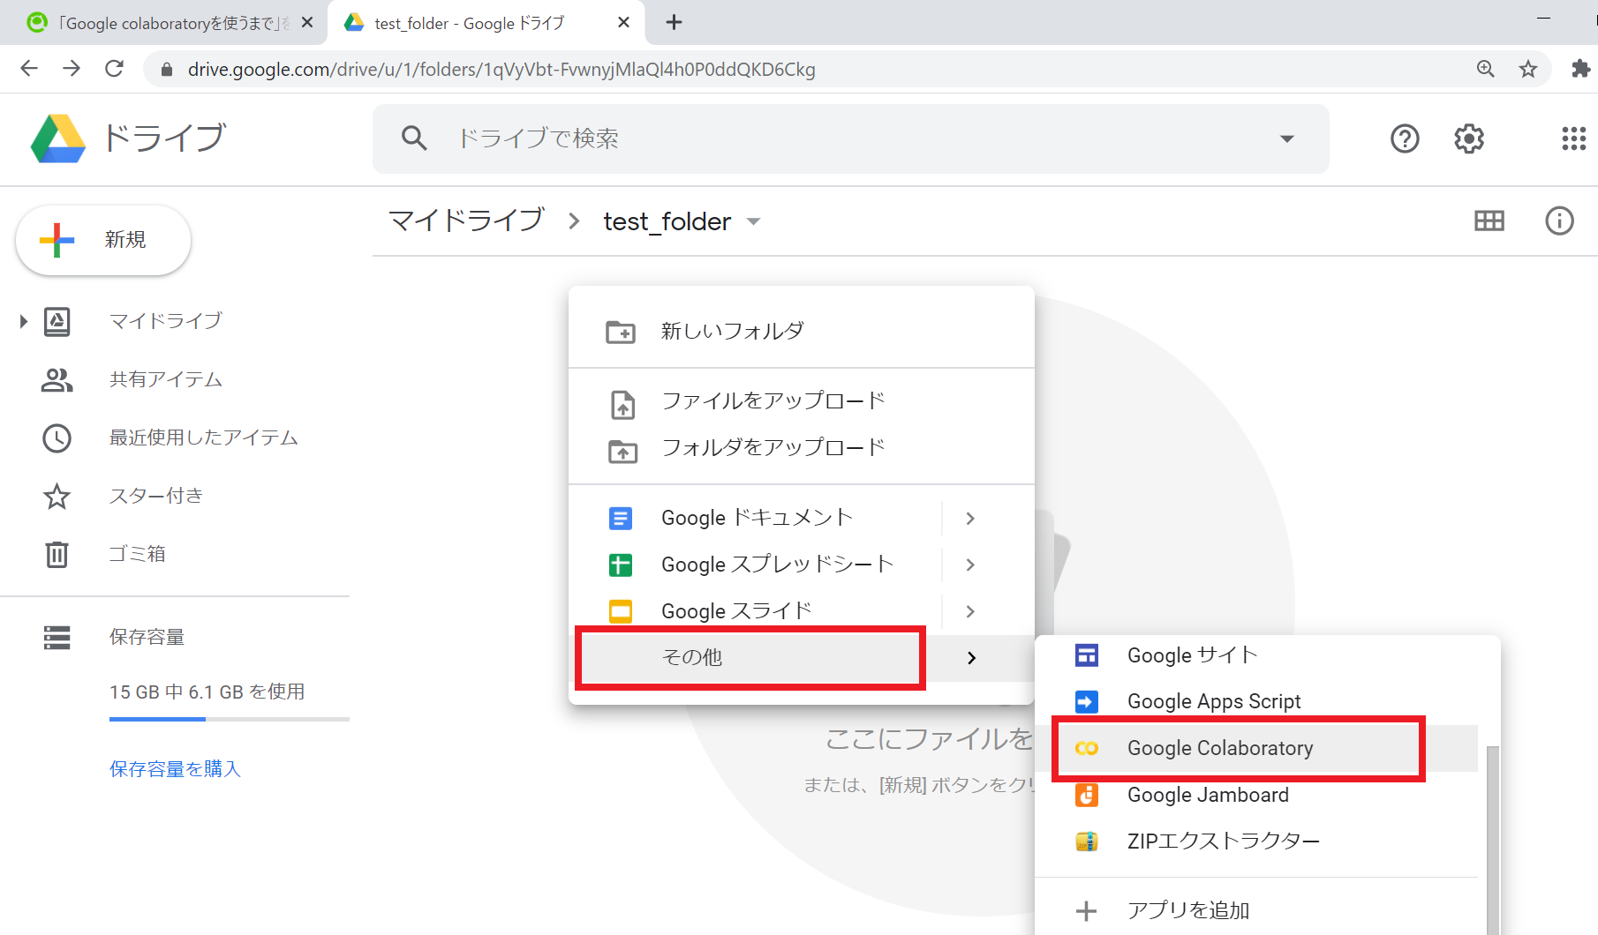Go to マイドライブ breadcrumb
Image resolution: width=1598 pixels, height=935 pixels.
(x=466, y=221)
